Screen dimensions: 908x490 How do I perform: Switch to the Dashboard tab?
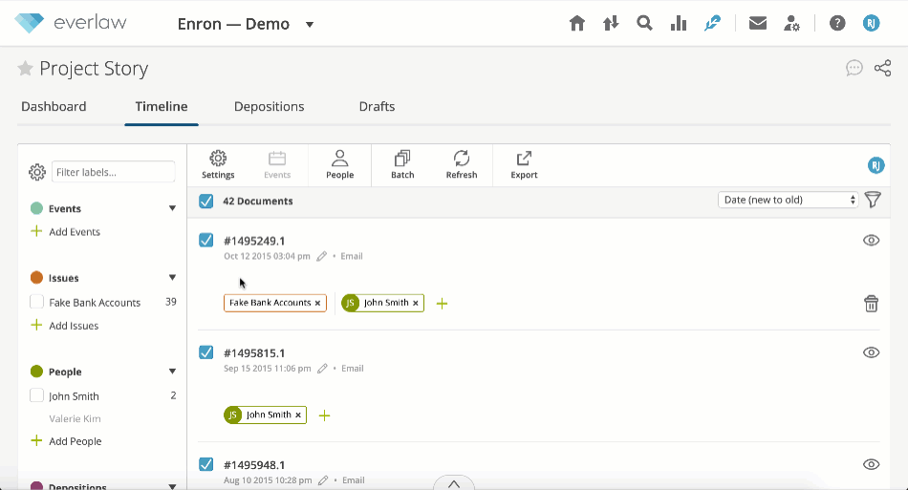click(54, 106)
